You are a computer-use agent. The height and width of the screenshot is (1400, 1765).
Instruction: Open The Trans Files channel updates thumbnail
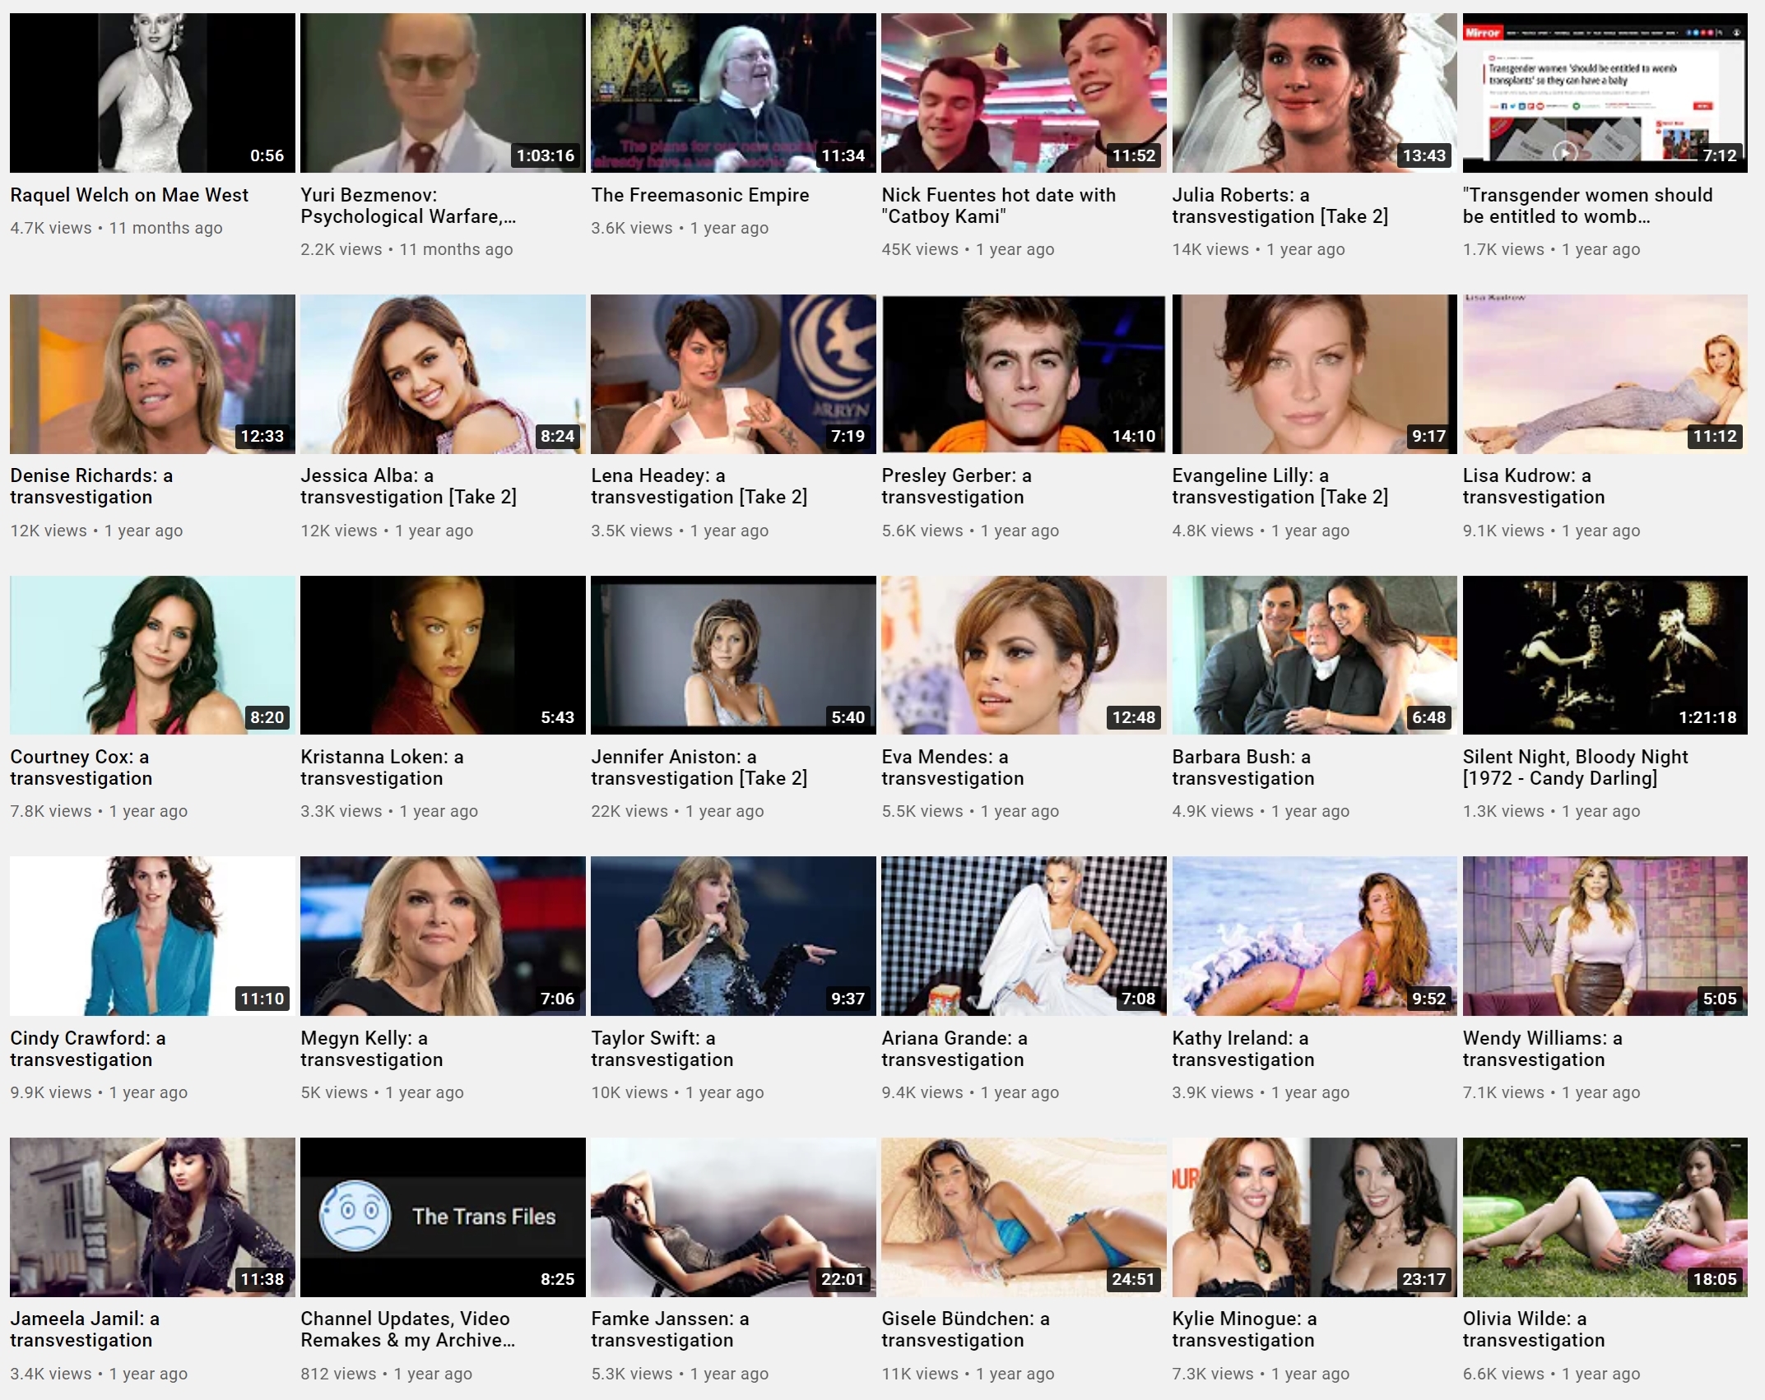click(443, 1217)
